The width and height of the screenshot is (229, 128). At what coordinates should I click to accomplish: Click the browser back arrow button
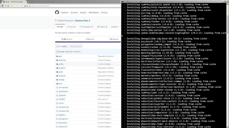point(3,6)
